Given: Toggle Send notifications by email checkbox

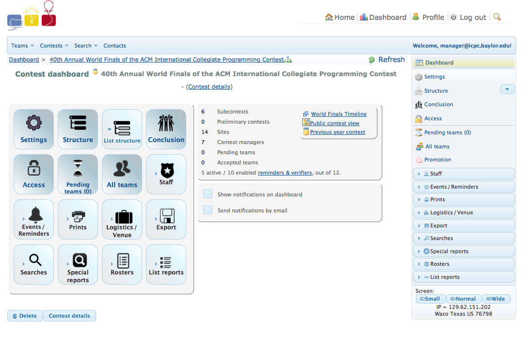Looking at the screenshot, I should pyautogui.click(x=208, y=210).
